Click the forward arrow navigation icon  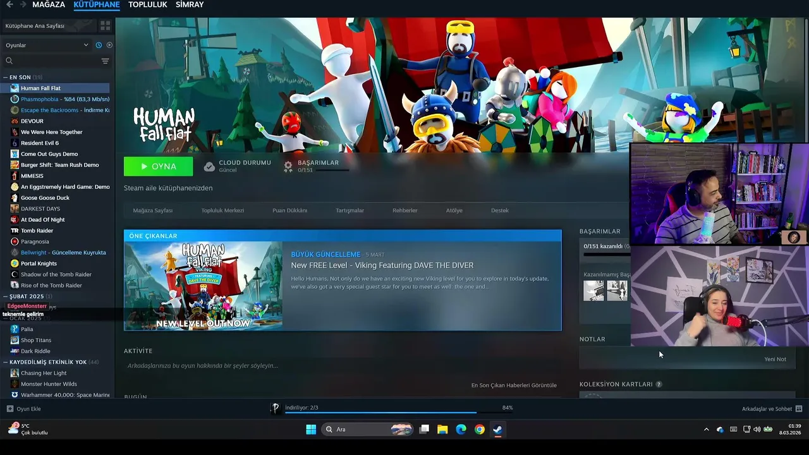(23, 4)
